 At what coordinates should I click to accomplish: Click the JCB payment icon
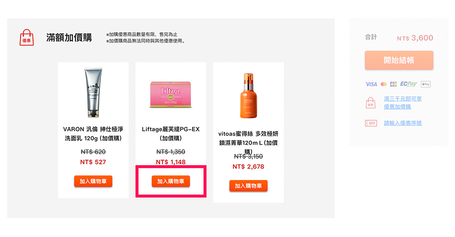click(x=393, y=84)
